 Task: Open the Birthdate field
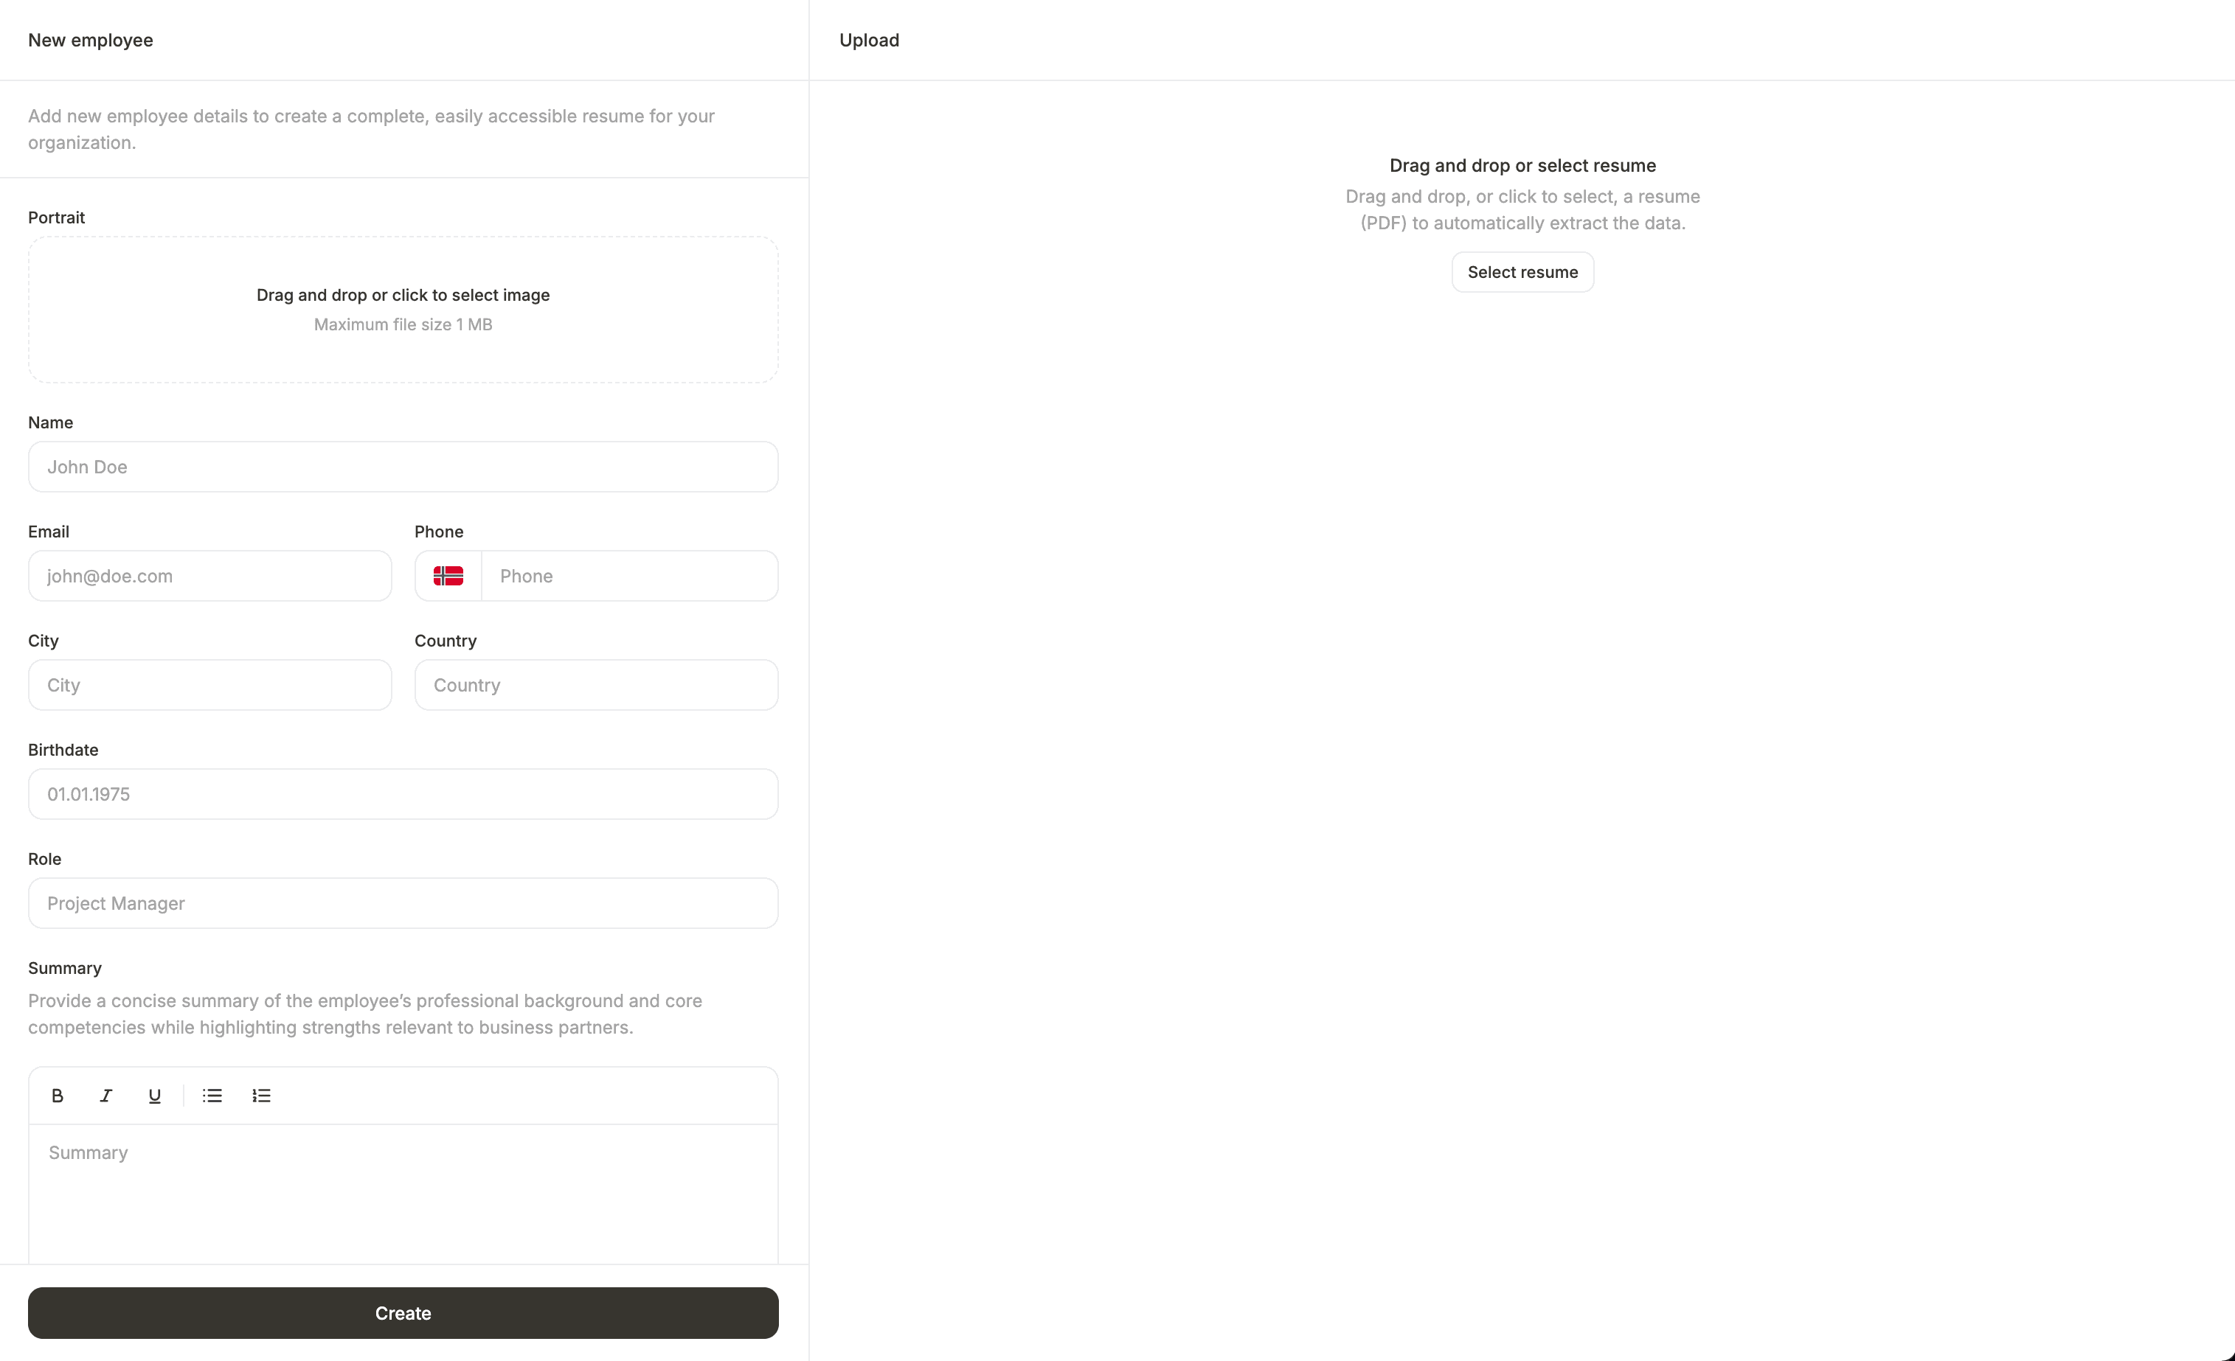403,794
